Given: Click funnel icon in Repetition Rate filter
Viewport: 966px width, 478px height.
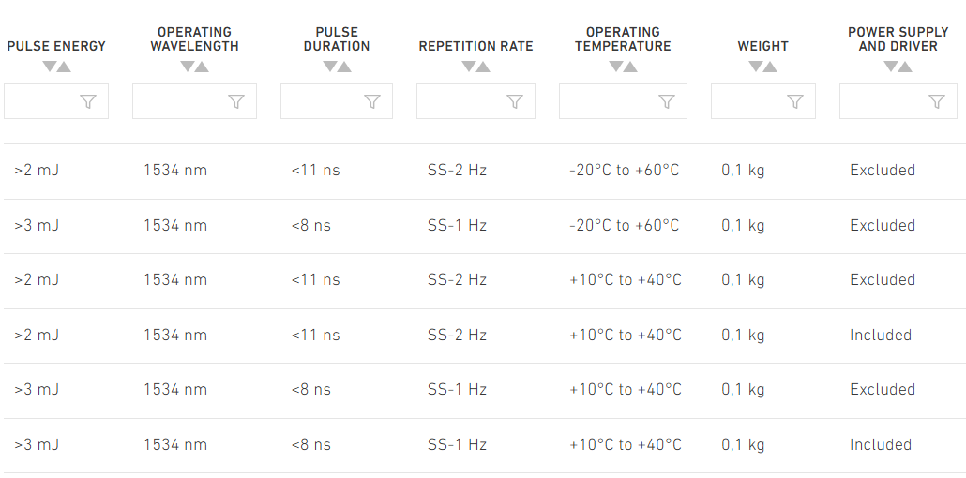Looking at the screenshot, I should click(x=515, y=101).
